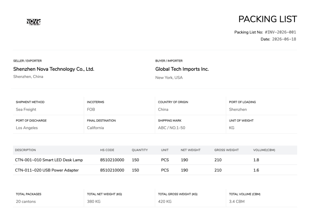Click HS code in Smart LED Desk Lamp row
The image size is (311, 223).
point(112,160)
